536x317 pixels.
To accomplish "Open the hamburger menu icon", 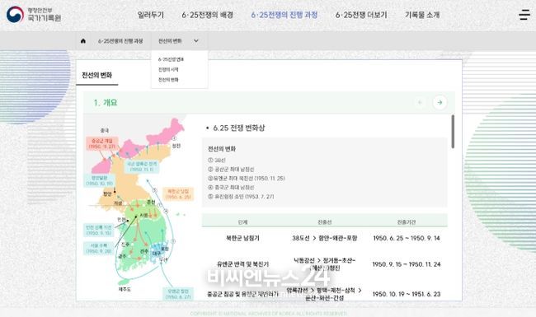I will (524, 15).
